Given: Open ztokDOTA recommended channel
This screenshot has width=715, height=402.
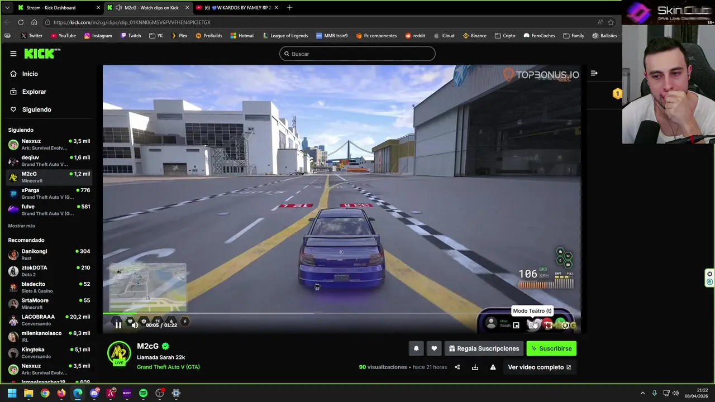Looking at the screenshot, I should 49,271.
